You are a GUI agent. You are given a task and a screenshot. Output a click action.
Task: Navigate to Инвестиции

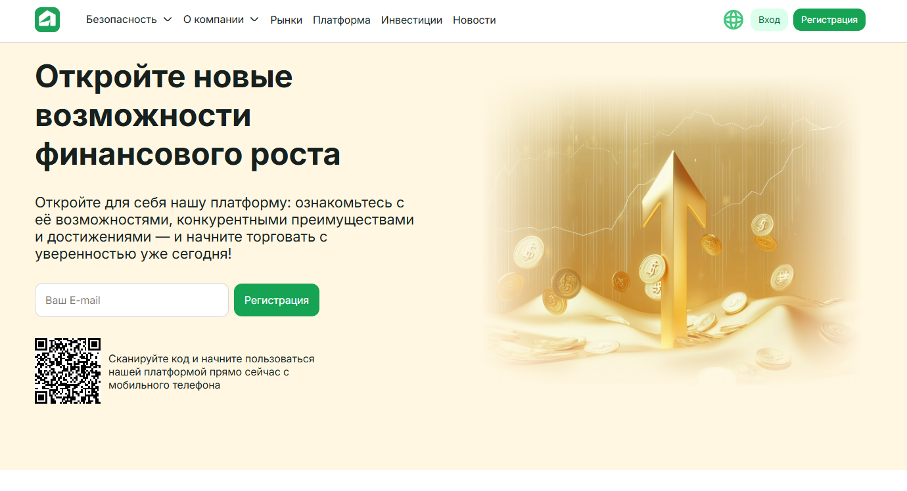(x=411, y=20)
